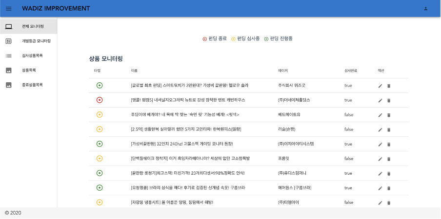Open 심사상품목록 sidebar item
The height and width of the screenshot is (219, 441).
28,56
